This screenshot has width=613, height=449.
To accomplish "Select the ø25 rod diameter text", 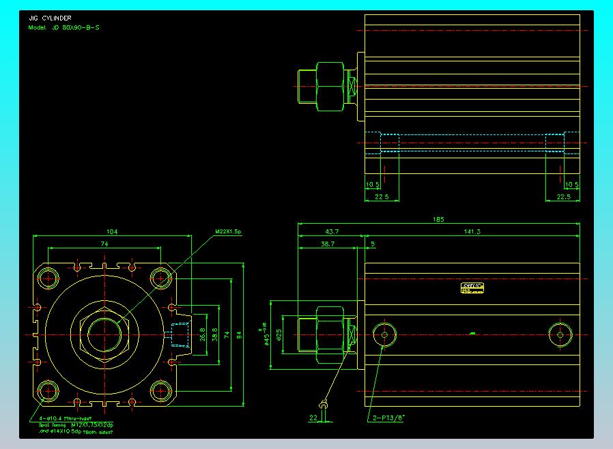I will click(279, 335).
